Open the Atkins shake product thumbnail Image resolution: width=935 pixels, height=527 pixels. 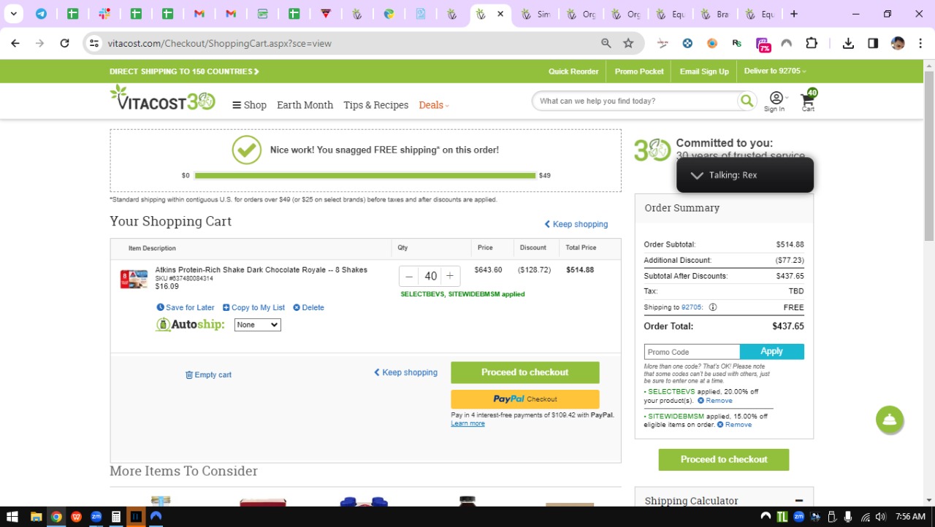click(x=134, y=279)
